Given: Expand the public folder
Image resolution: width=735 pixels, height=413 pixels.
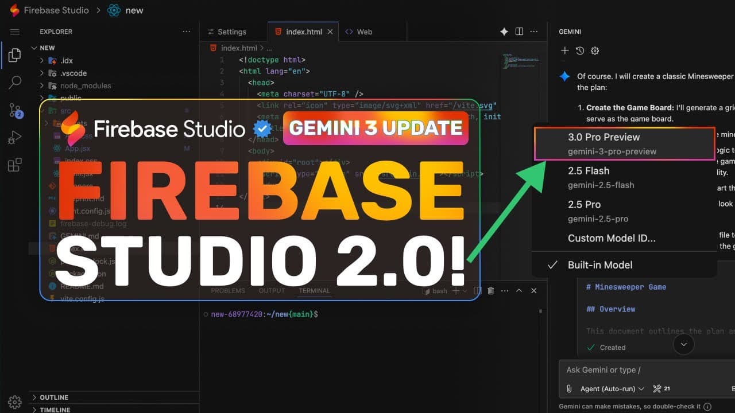Looking at the screenshot, I should pos(41,98).
